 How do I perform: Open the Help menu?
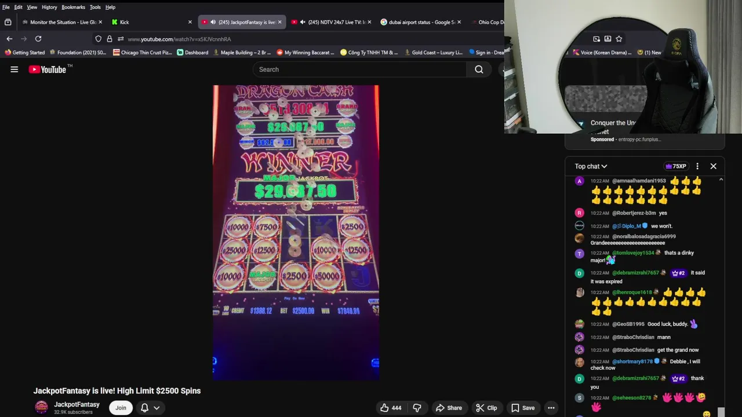(x=110, y=7)
